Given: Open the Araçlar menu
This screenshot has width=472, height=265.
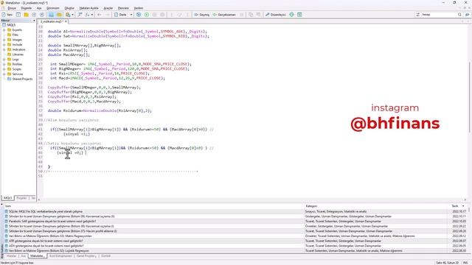Looking at the screenshot, I should (x=108, y=8).
